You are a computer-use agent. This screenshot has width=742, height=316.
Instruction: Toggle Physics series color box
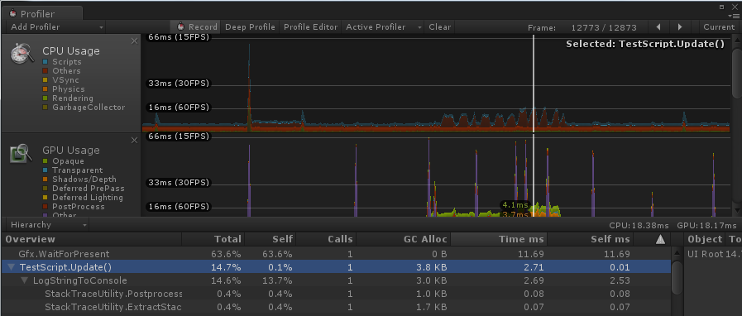tap(45, 89)
